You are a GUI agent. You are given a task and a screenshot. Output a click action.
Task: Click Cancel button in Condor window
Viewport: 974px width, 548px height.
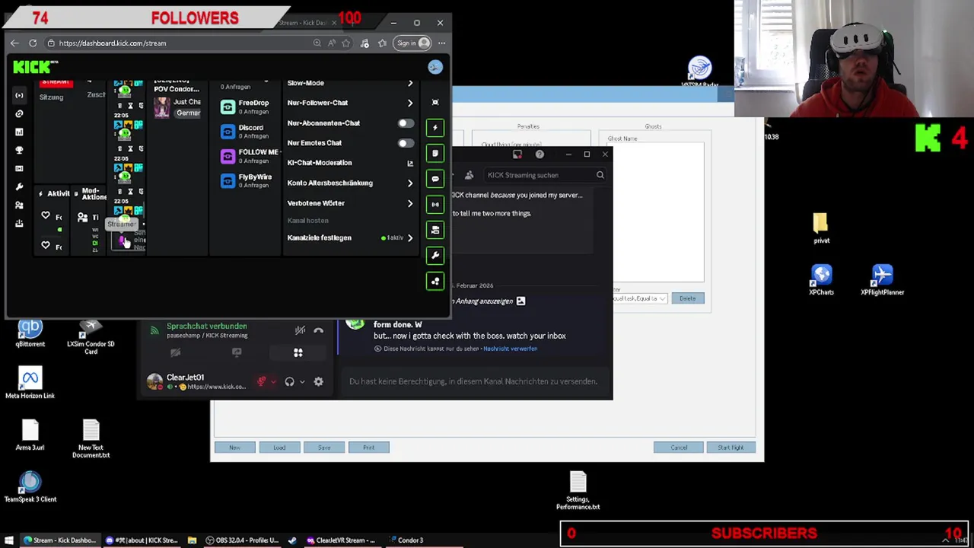point(679,448)
